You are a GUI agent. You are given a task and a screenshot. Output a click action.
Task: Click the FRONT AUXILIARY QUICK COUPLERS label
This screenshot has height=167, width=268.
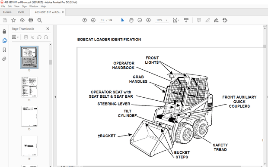pos(239,102)
